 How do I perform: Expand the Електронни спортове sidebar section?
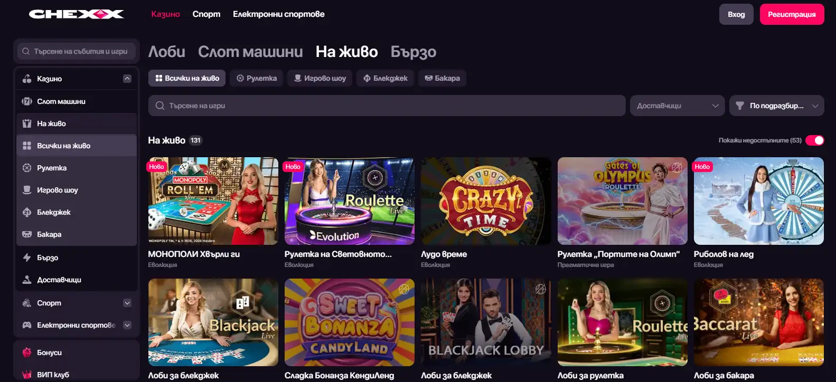click(x=127, y=325)
